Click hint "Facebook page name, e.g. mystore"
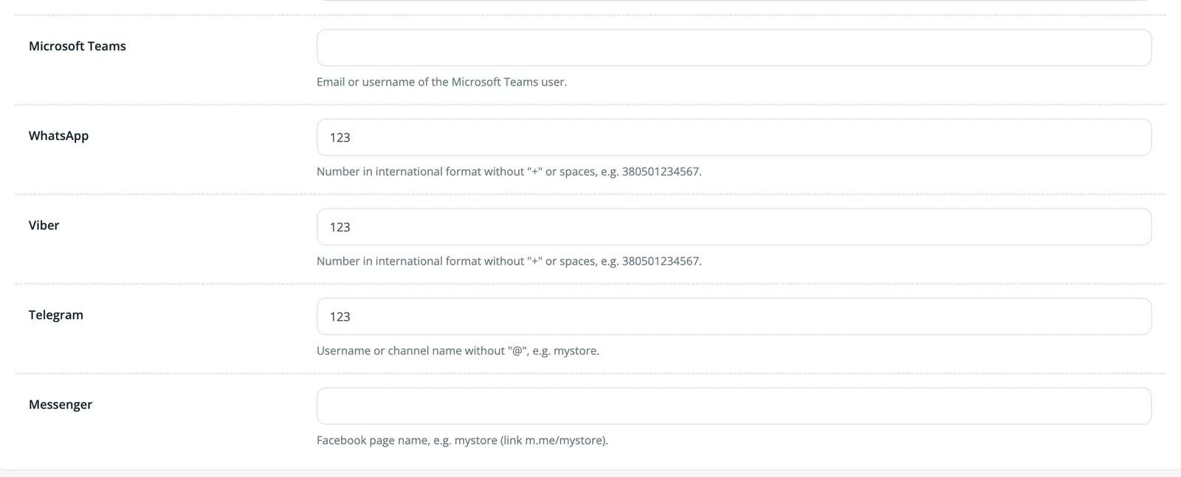 [462, 440]
